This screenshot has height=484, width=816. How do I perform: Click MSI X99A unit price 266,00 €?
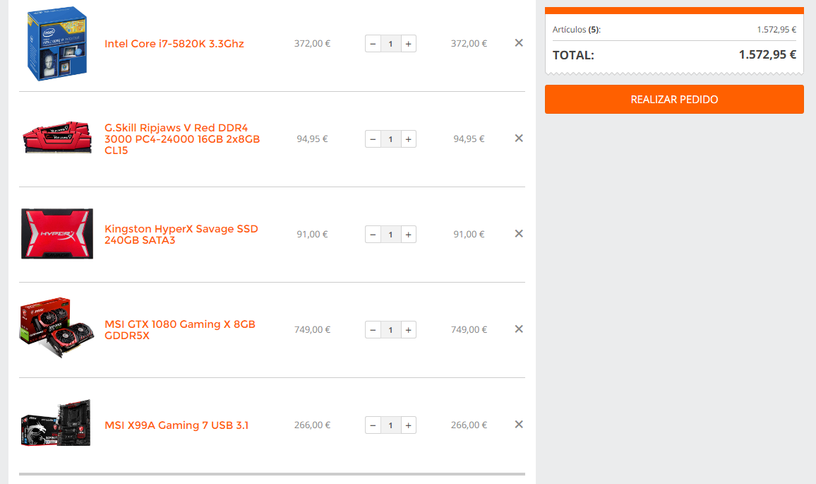tap(312, 425)
